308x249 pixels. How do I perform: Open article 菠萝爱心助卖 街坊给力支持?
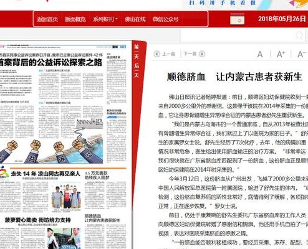(37, 220)
